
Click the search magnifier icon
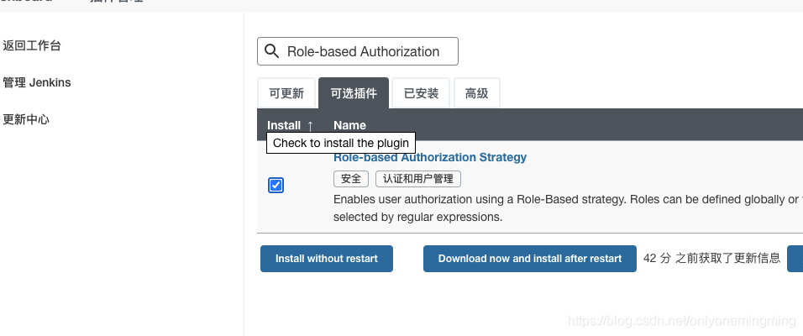coord(271,51)
